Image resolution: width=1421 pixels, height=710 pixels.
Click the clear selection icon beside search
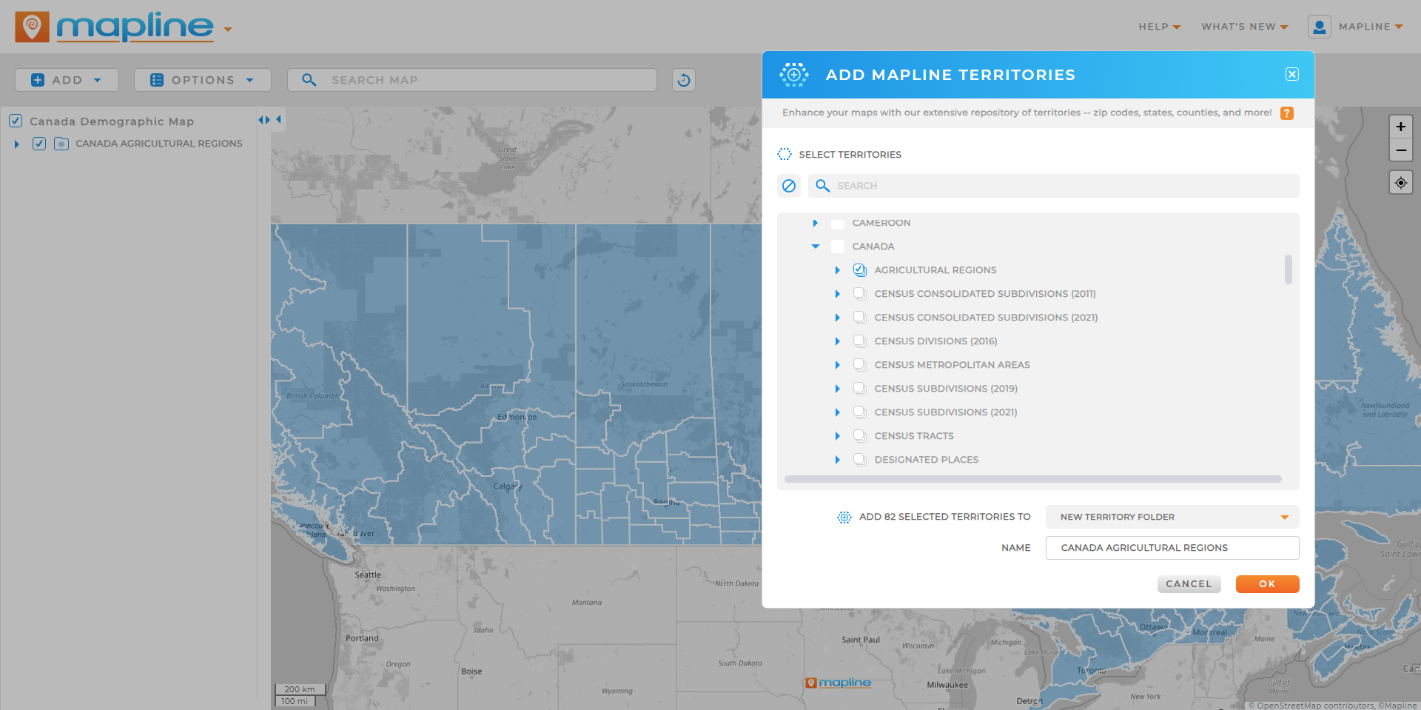[x=789, y=186]
